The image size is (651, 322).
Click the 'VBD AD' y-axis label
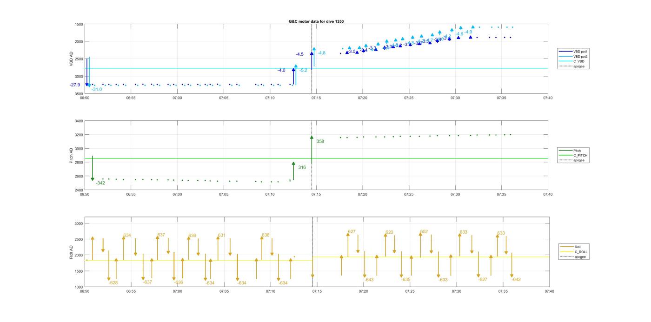71,59
